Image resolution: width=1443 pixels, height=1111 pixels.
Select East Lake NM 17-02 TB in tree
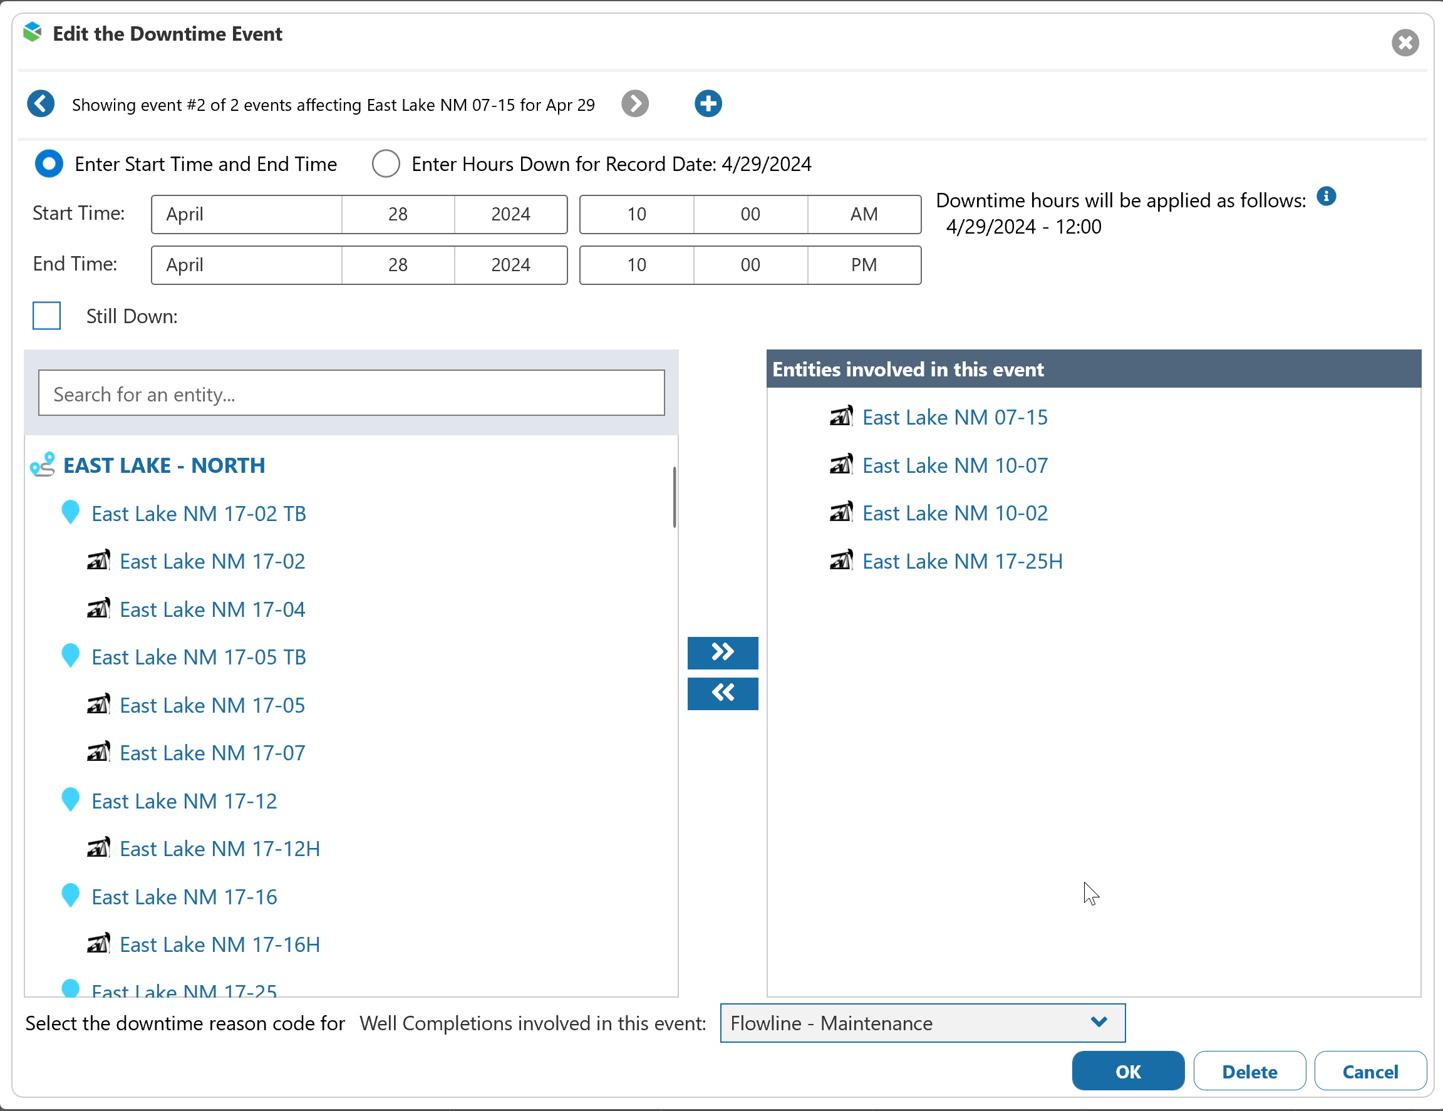tap(198, 513)
